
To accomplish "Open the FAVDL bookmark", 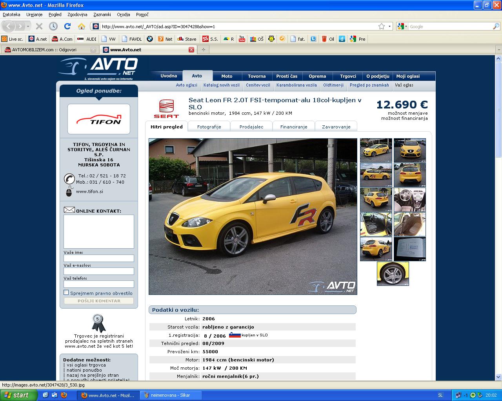I will click(x=132, y=39).
